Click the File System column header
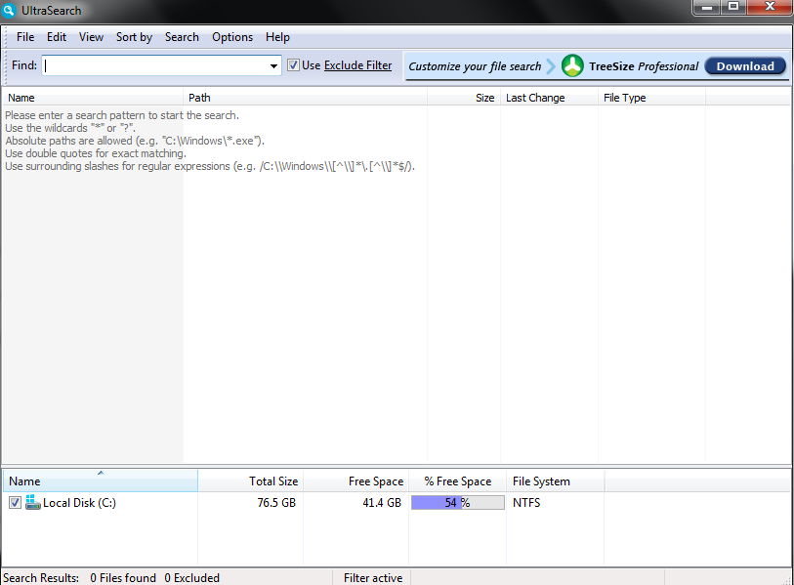The height and width of the screenshot is (585, 794). pos(556,481)
